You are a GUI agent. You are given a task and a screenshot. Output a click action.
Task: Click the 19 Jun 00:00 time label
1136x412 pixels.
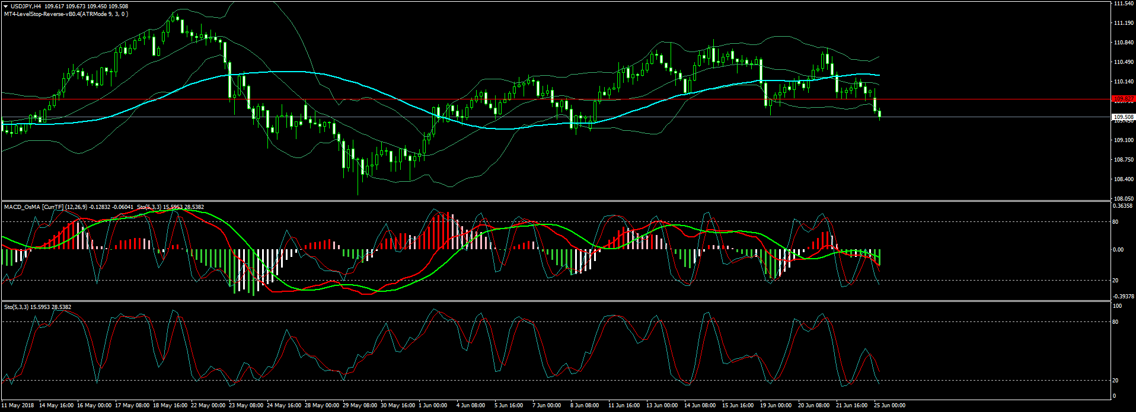click(776, 405)
